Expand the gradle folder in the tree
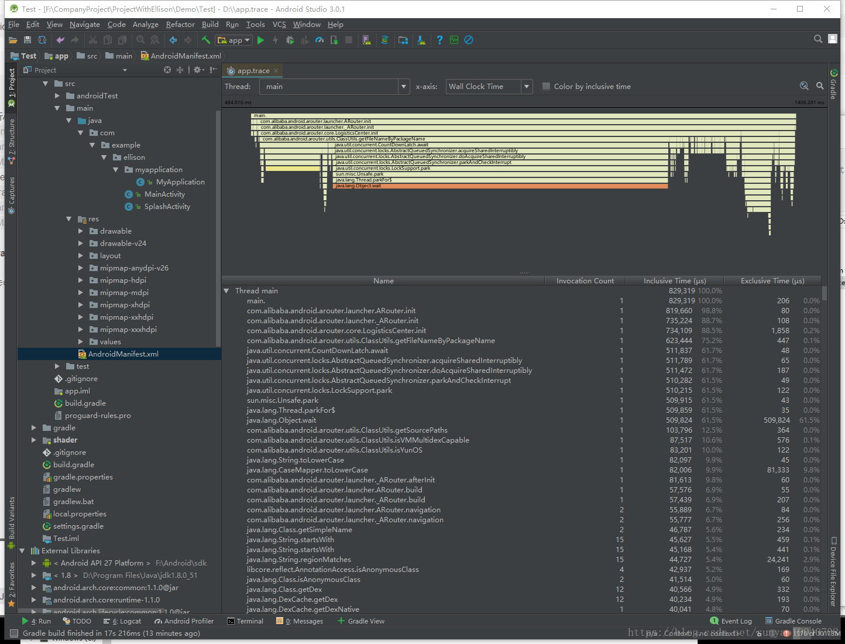Image resolution: width=845 pixels, height=644 pixels. [33, 428]
